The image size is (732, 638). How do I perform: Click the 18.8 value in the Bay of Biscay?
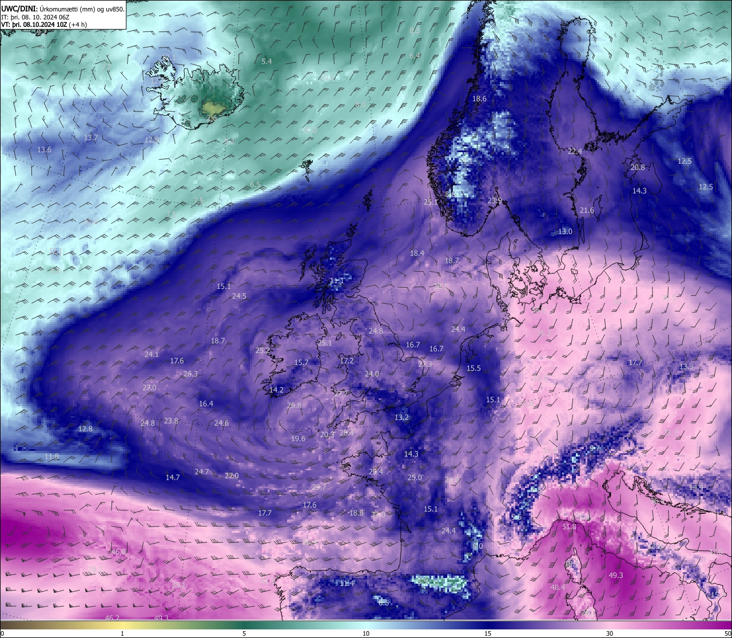coord(356,513)
